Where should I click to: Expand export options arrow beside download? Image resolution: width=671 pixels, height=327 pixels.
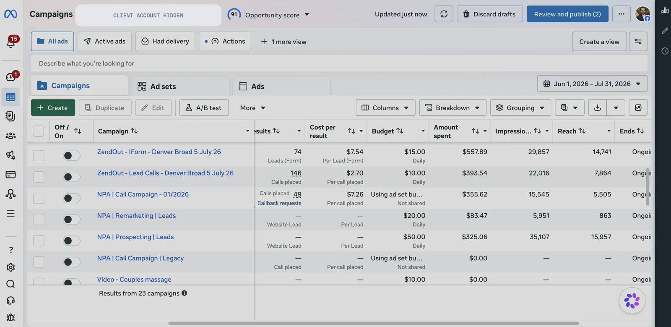click(x=616, y=108)
